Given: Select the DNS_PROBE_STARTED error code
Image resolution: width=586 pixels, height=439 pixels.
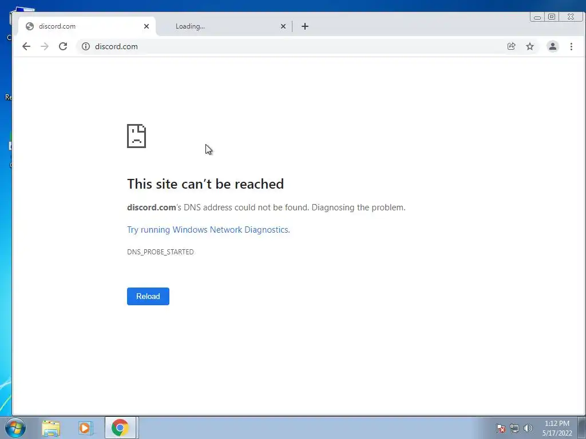Looking at the screenshot, I should (160, 252).
